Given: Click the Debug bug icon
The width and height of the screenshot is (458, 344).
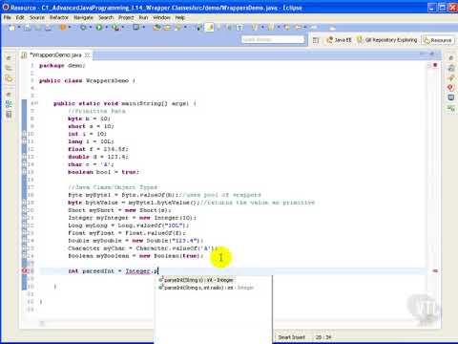Looking at the screenshot, I should tap(83, 28).
